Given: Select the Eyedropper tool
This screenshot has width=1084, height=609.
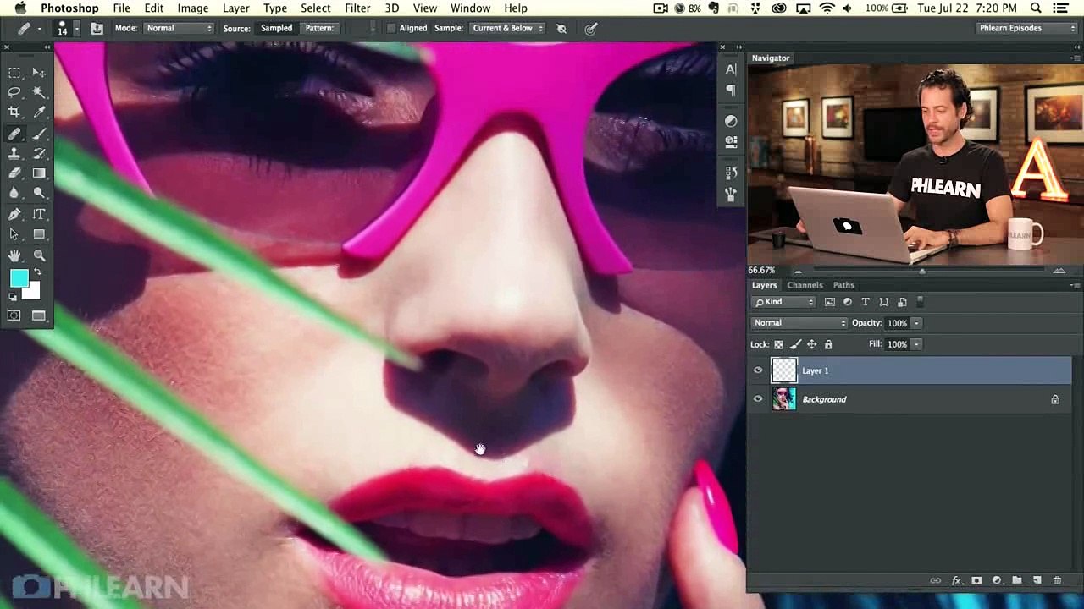Looking at the screenshot, I should [x=39, y=112].
